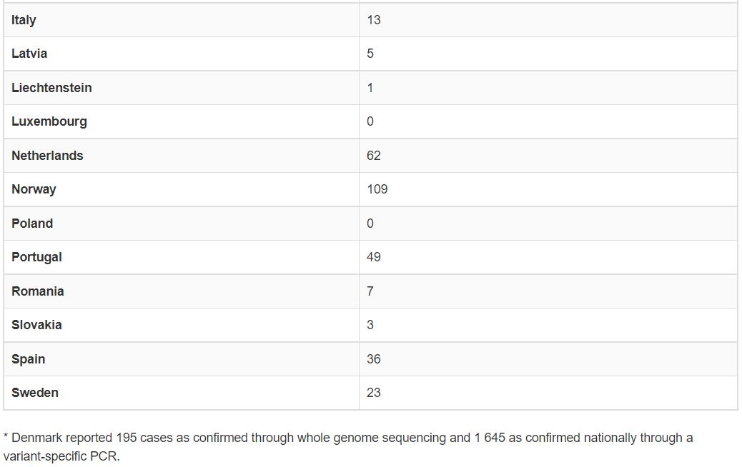This screenshot has height=467, width=742.
Task: Select the Netherlands value 62
Action: click(374, 156)
